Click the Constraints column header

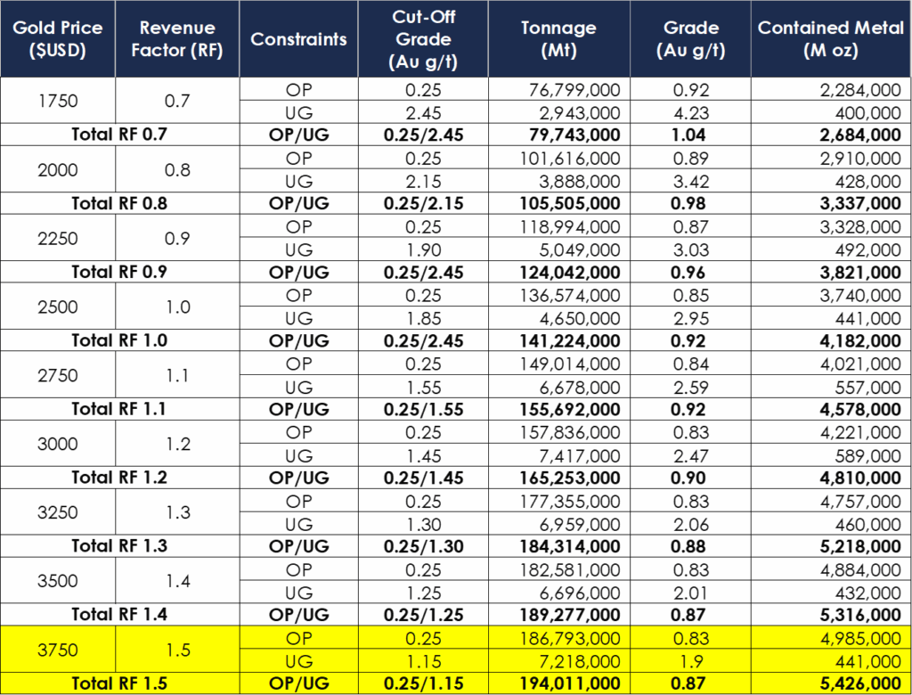[299, 39]
